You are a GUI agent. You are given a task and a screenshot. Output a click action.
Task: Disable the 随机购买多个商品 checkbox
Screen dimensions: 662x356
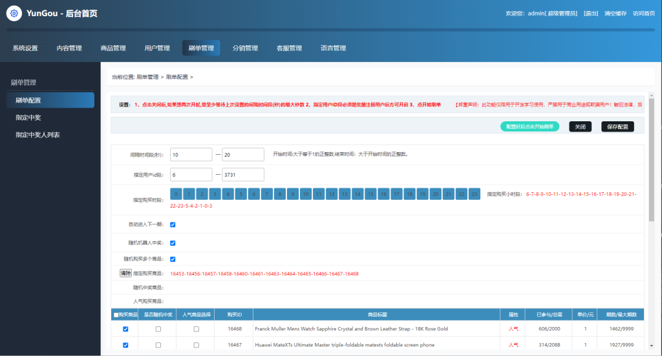pyautogui.click(x=173, y=259)
